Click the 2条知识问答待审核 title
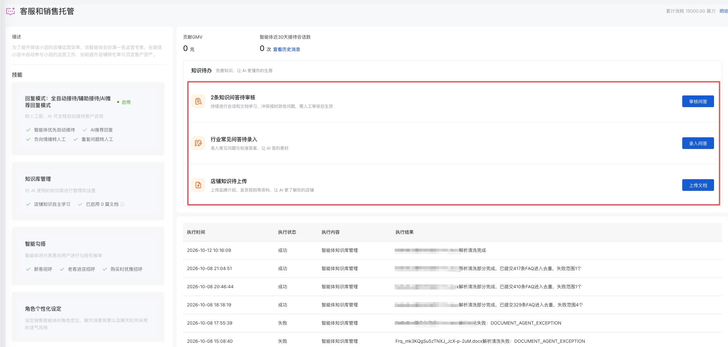Viewport: 728px width, 347px height. pos(233,97)
